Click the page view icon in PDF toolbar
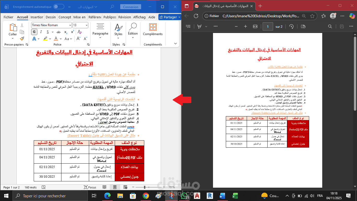 click(x=303, y=26)
